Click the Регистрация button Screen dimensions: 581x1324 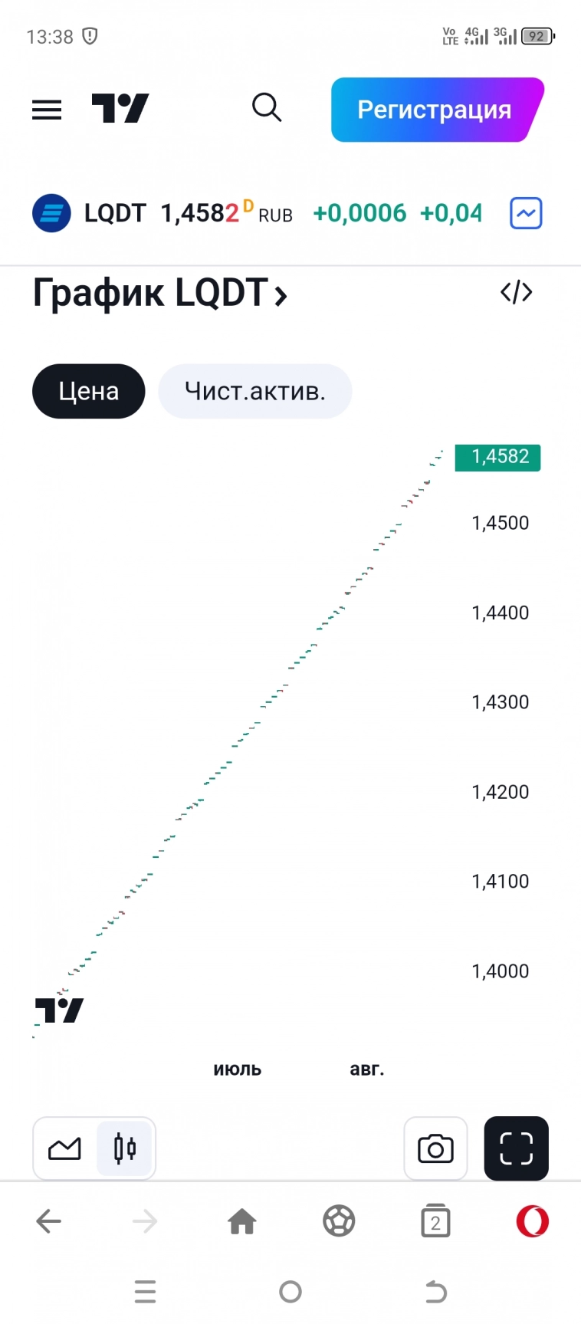(x=436, y=110)
